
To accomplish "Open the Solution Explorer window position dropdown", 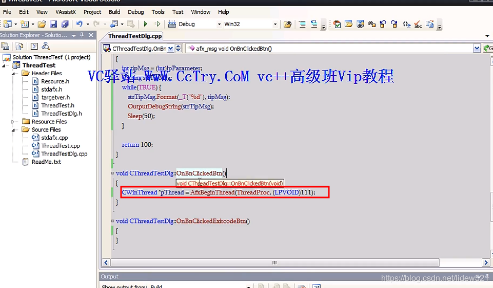I will coord(73,35).
